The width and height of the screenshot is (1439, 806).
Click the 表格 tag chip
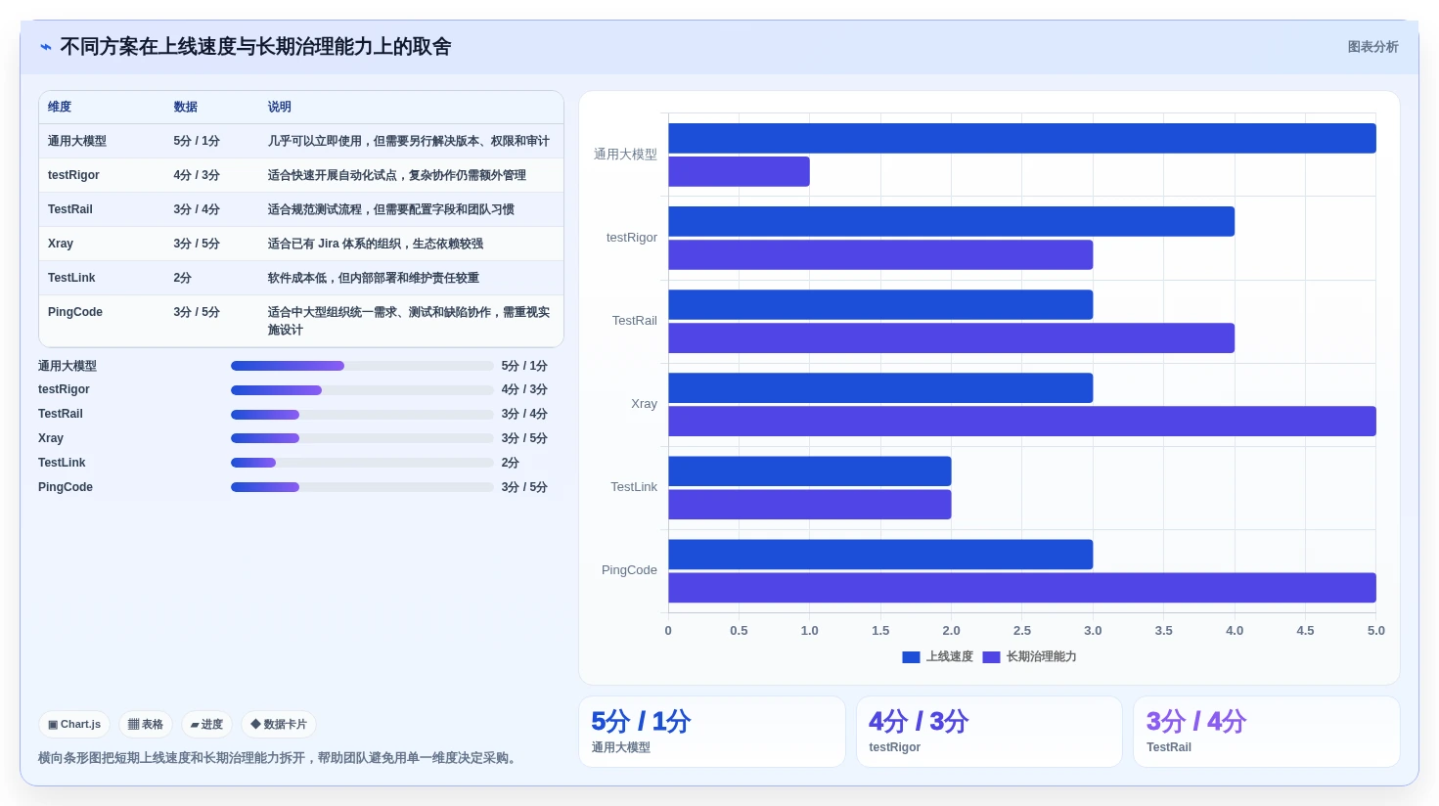146,725
